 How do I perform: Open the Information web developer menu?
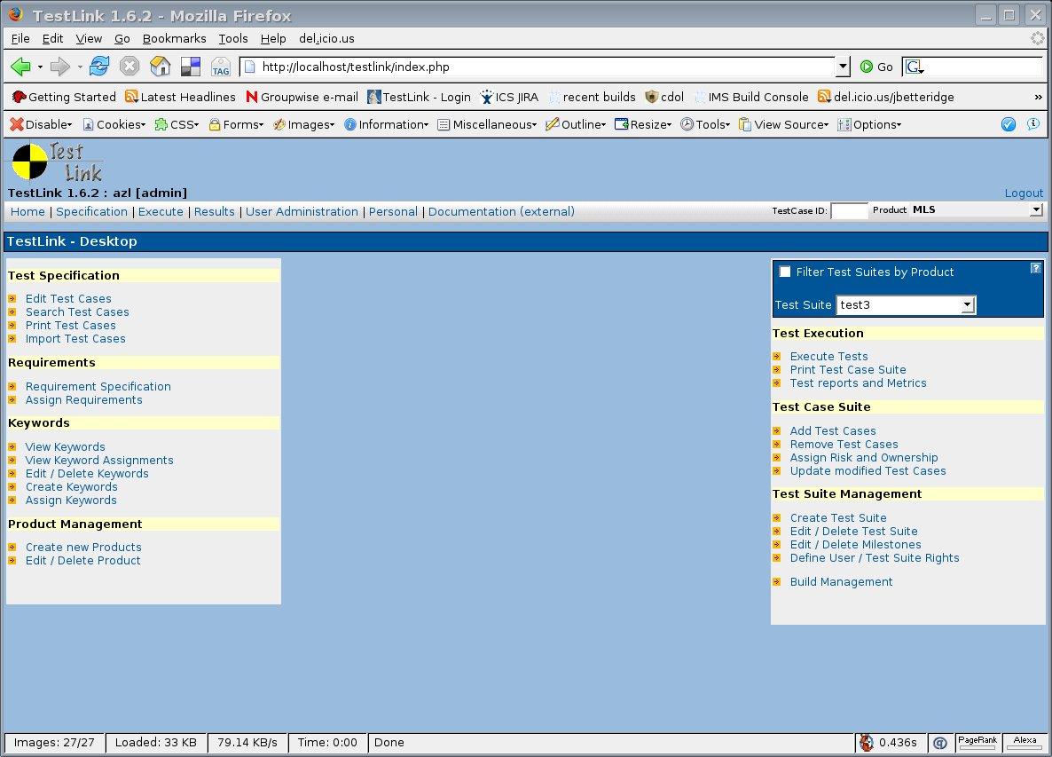[x=387, y=124]
